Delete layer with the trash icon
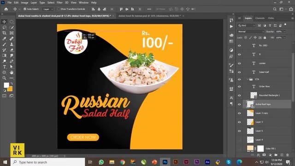Image resolution: width=295 pixels, height=166 pixels. click(288, 155)
